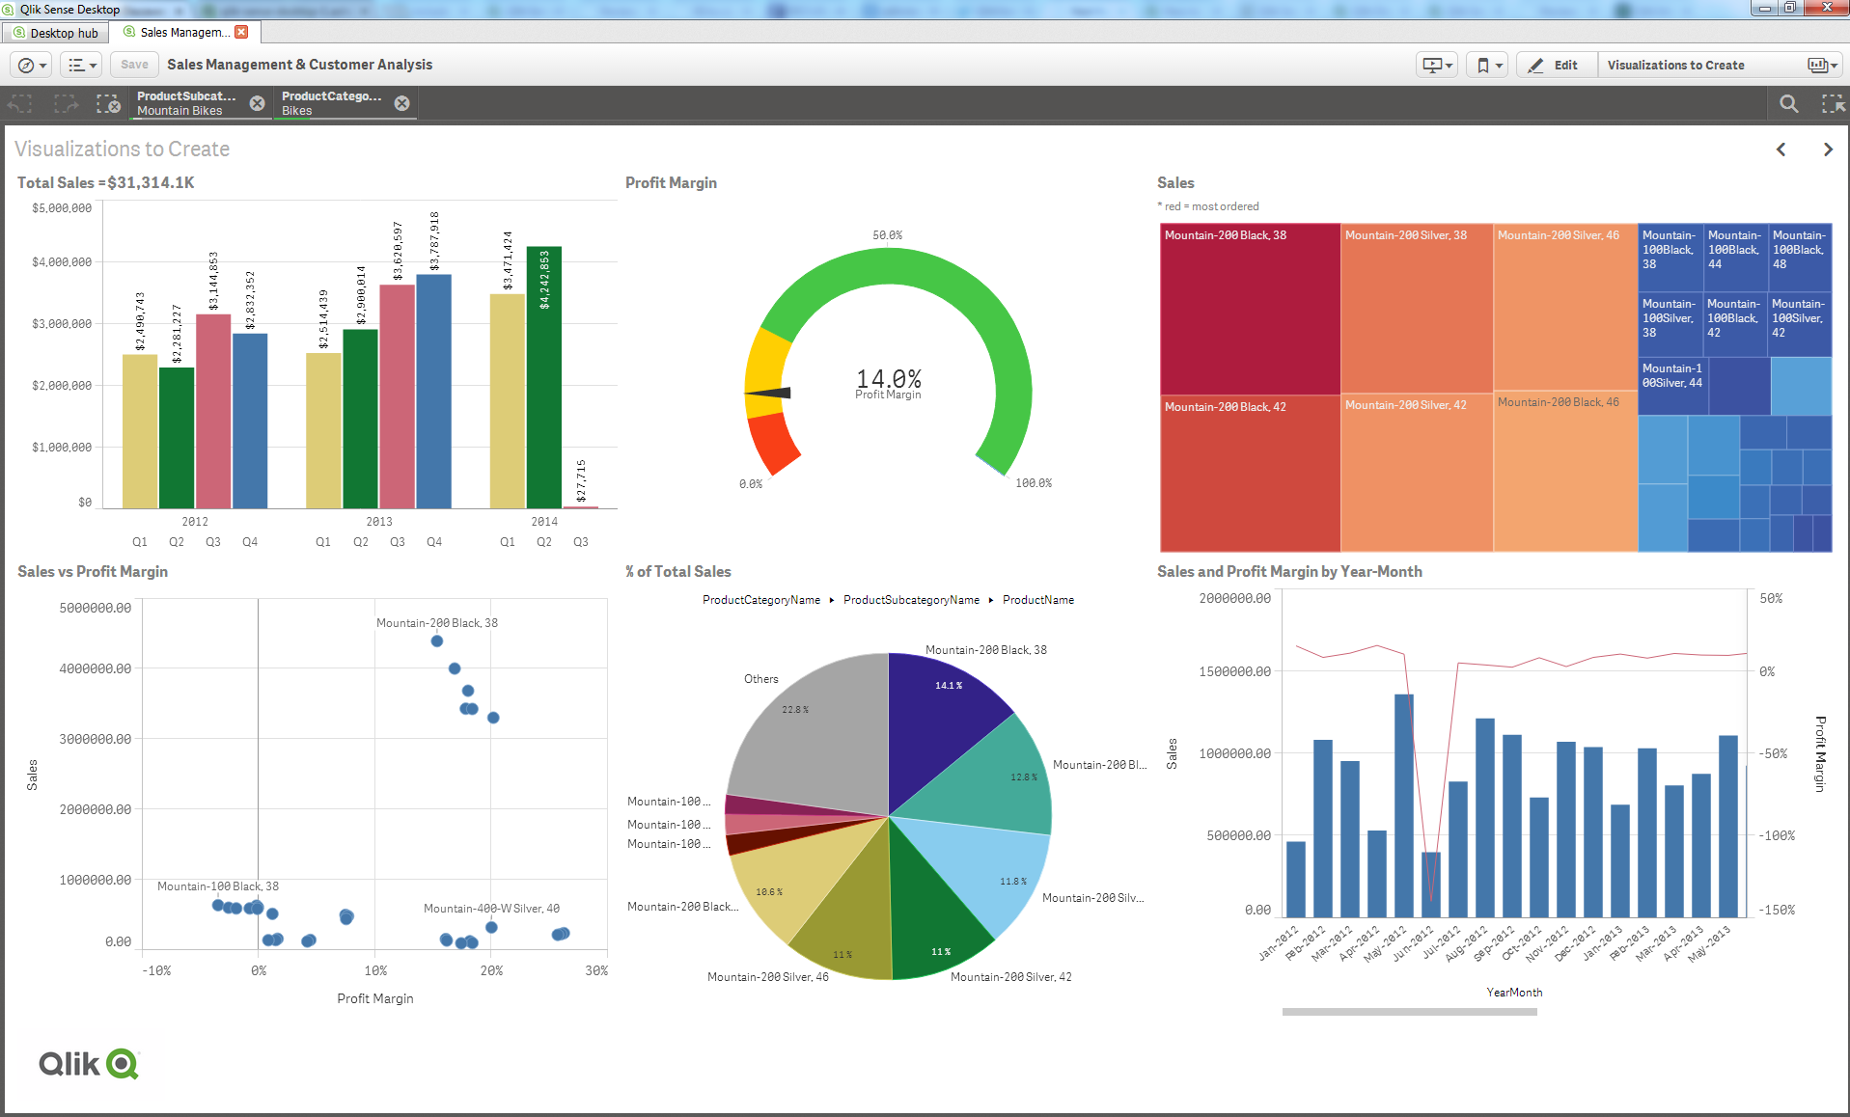
Task: Click the Profit Margin gauge needle
Action: pyautogui.click(x=768, y=393)
